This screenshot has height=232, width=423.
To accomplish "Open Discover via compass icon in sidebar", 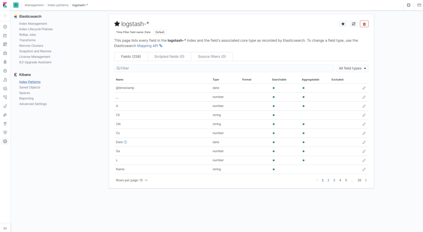I will coord(5,27).
